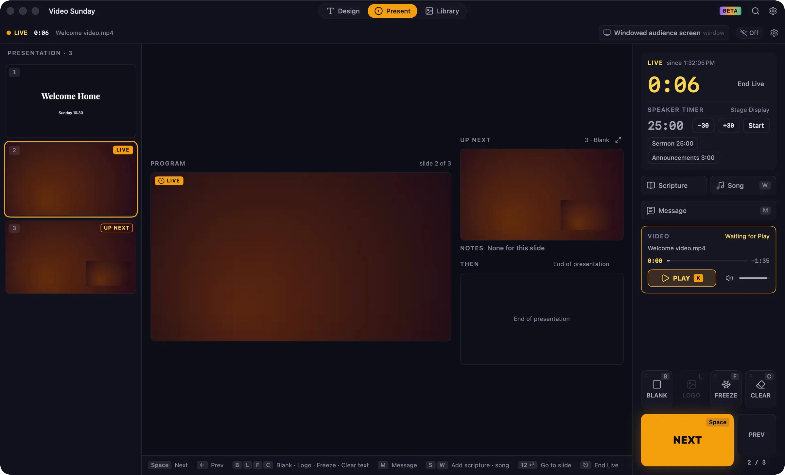
Task: Toggle the FREEZE output button
Action: pyautogui.click(x=726, y=389)
